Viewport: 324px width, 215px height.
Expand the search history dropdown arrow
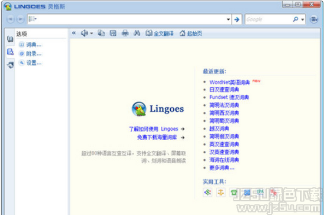coord(229,19)
